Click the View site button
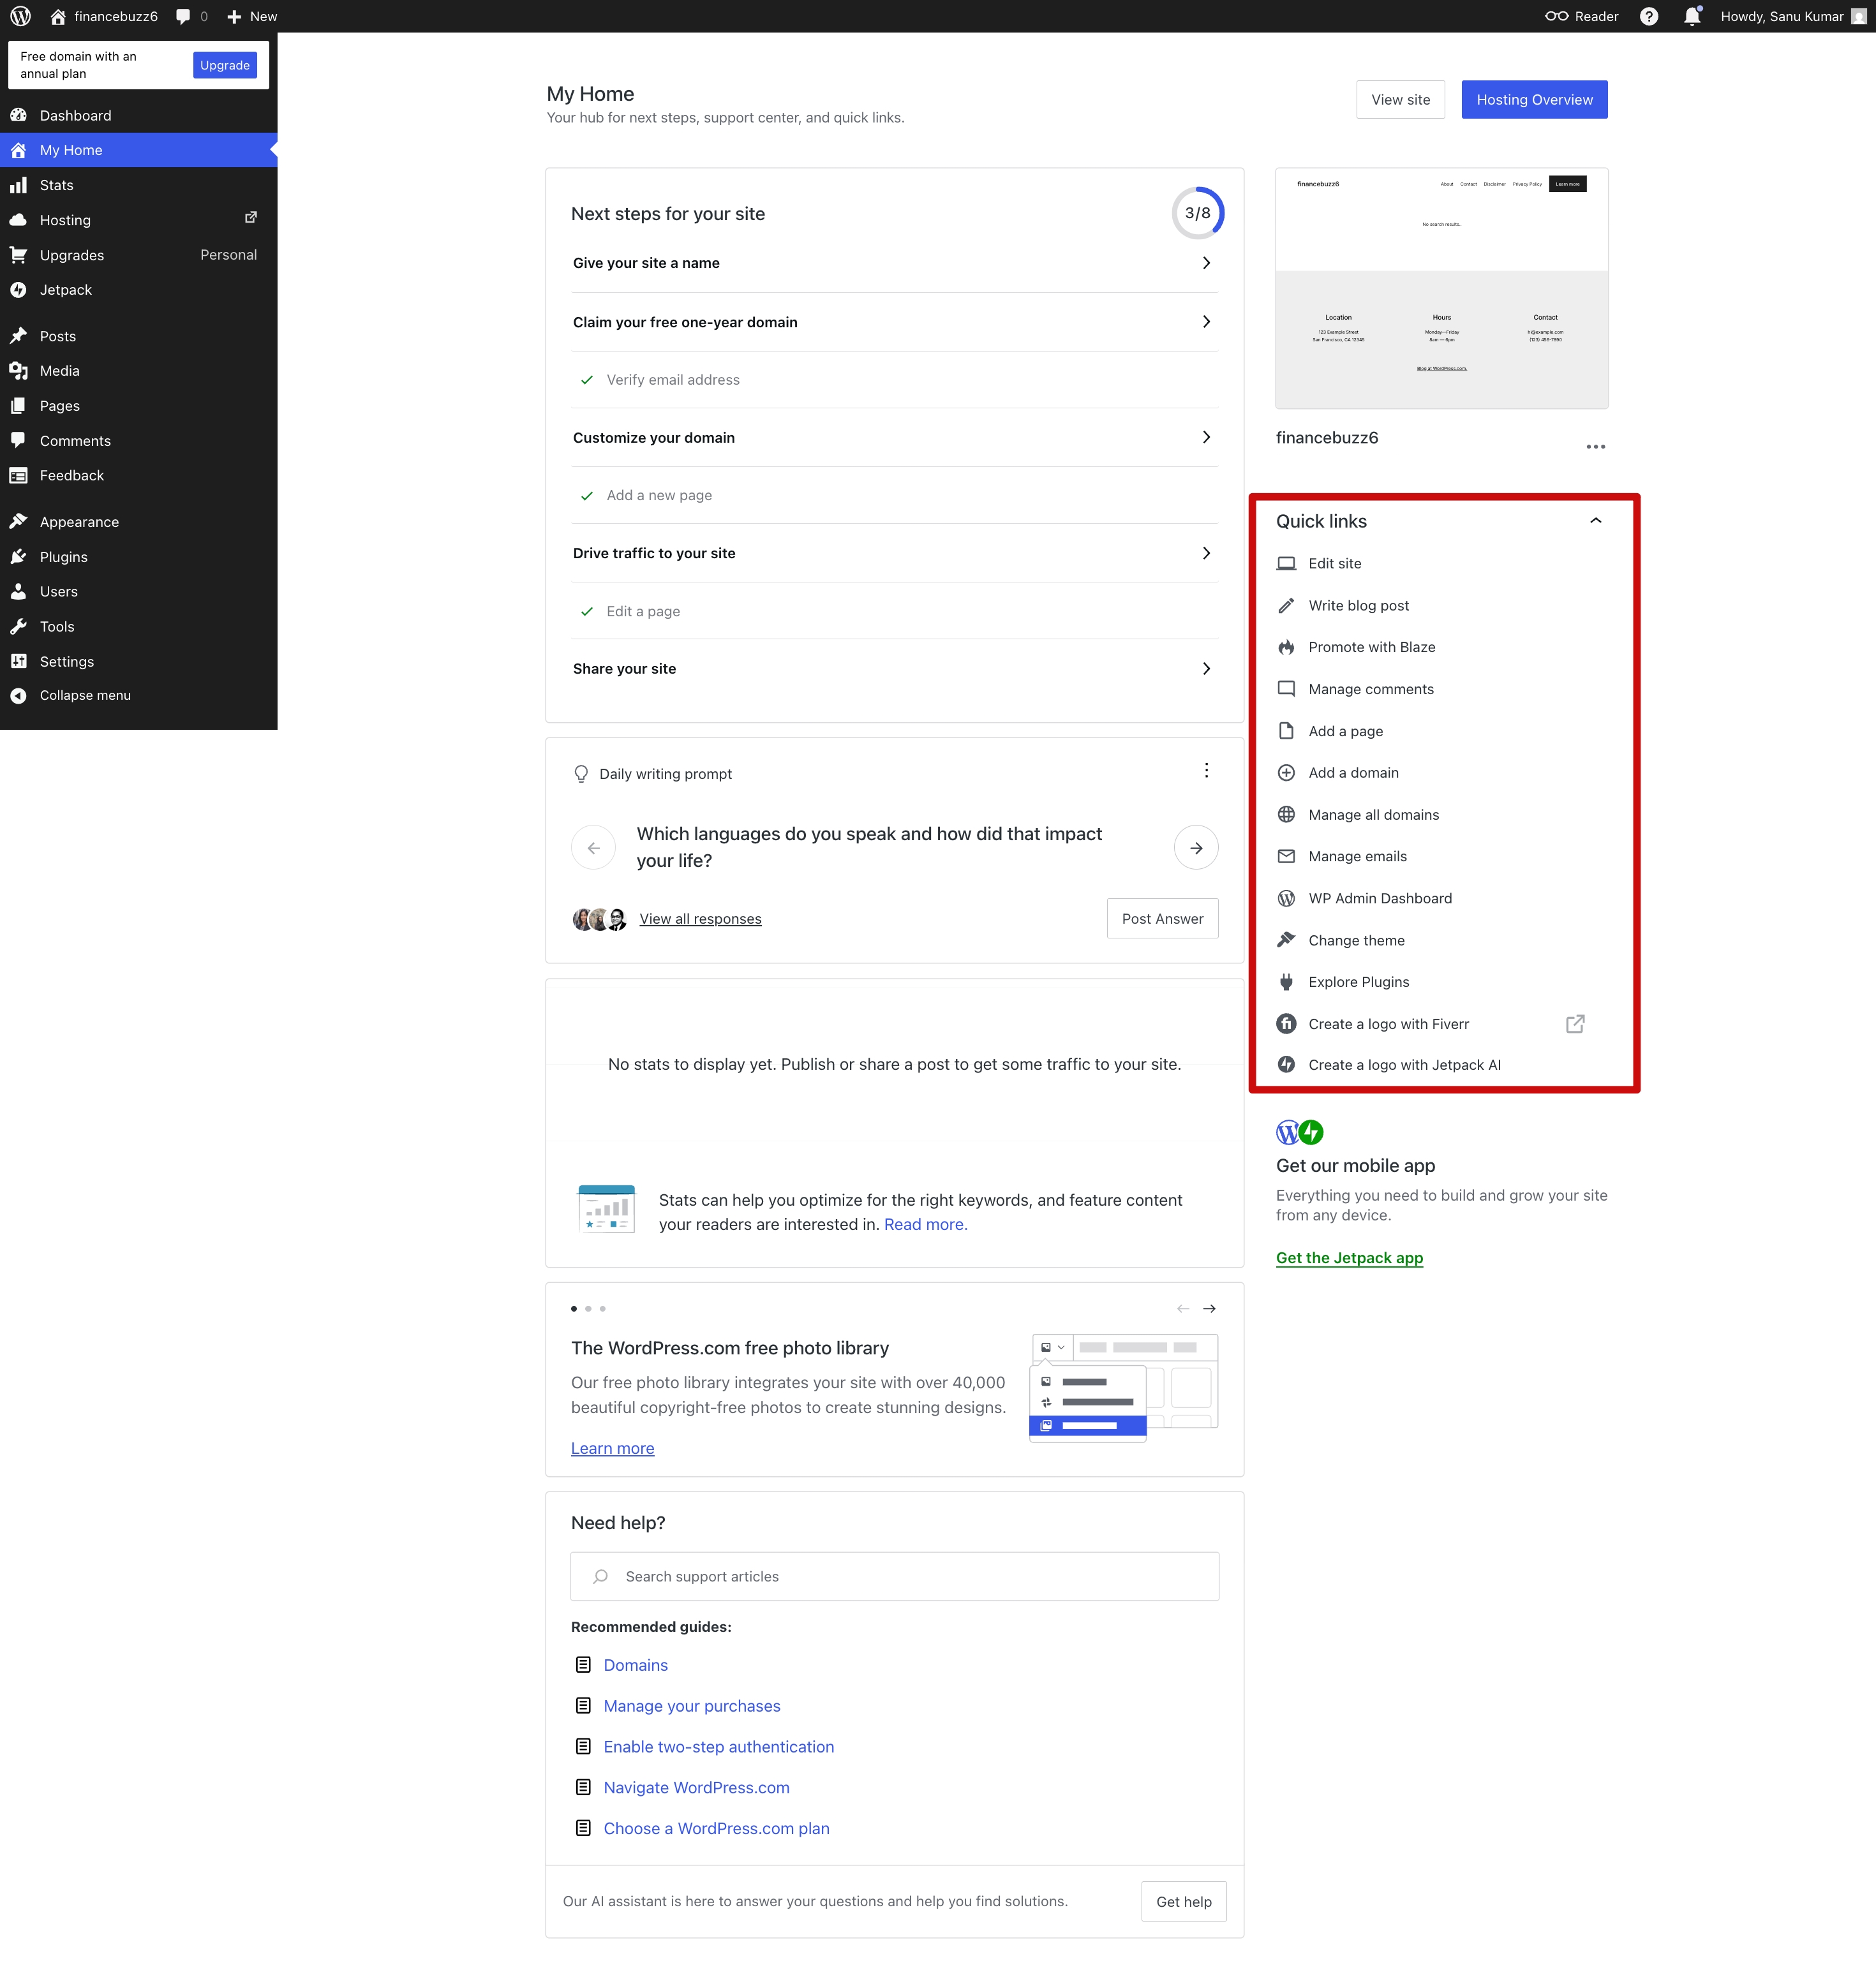Viewport: 1876px width, 1970px height. coord(1400,99)
